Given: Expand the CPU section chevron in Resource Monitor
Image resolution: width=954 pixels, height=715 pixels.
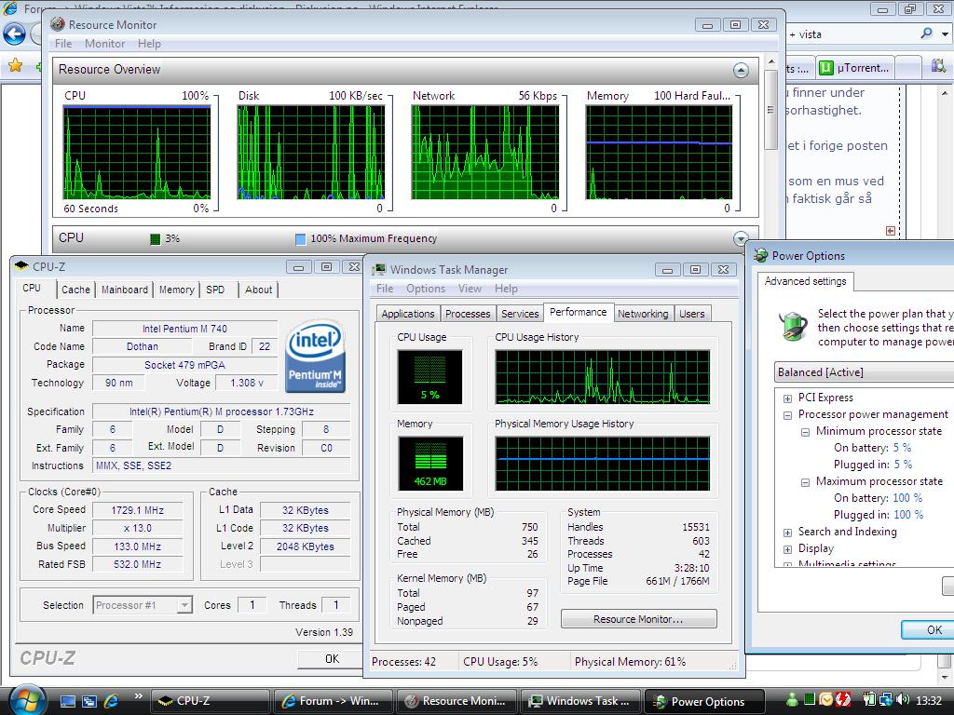Looking at the screenshot, I should tap(741, 238).
